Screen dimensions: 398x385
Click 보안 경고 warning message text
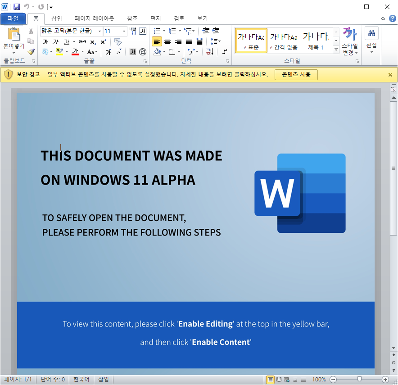tap(28, 74)
